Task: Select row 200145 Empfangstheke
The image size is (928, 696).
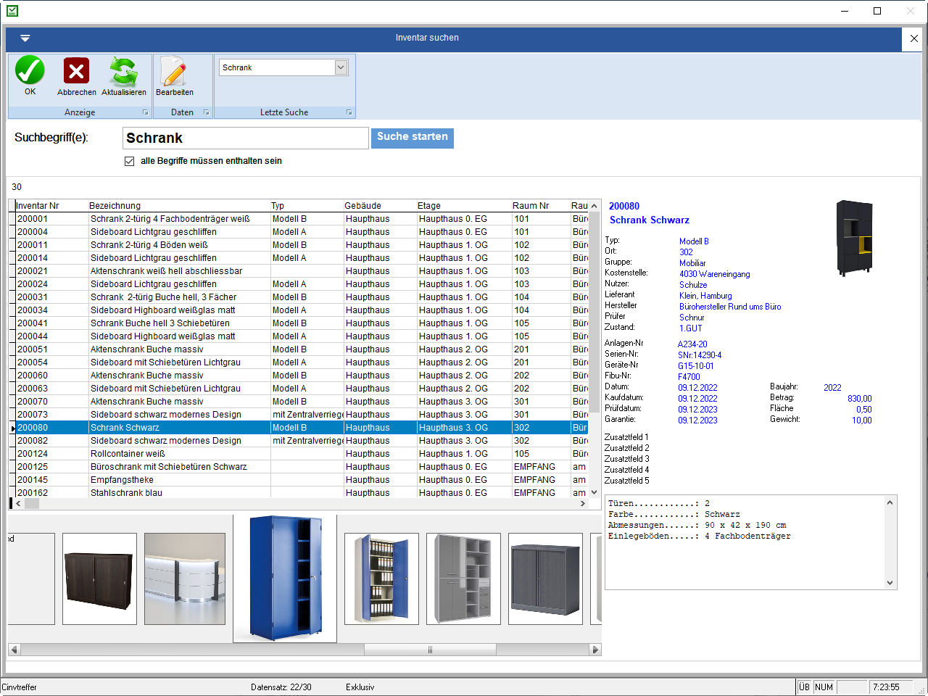Action: pos(301,480)
